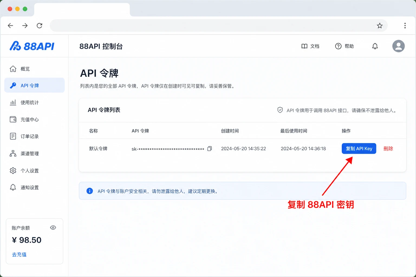Image resolution: width=416 pixels, height=277 pixels.
Task: Open the browser three-dot menu
Action: (x=405, y=25)
